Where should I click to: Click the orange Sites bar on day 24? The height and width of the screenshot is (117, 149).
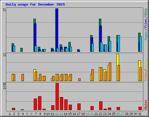click(x=110, y=72)
